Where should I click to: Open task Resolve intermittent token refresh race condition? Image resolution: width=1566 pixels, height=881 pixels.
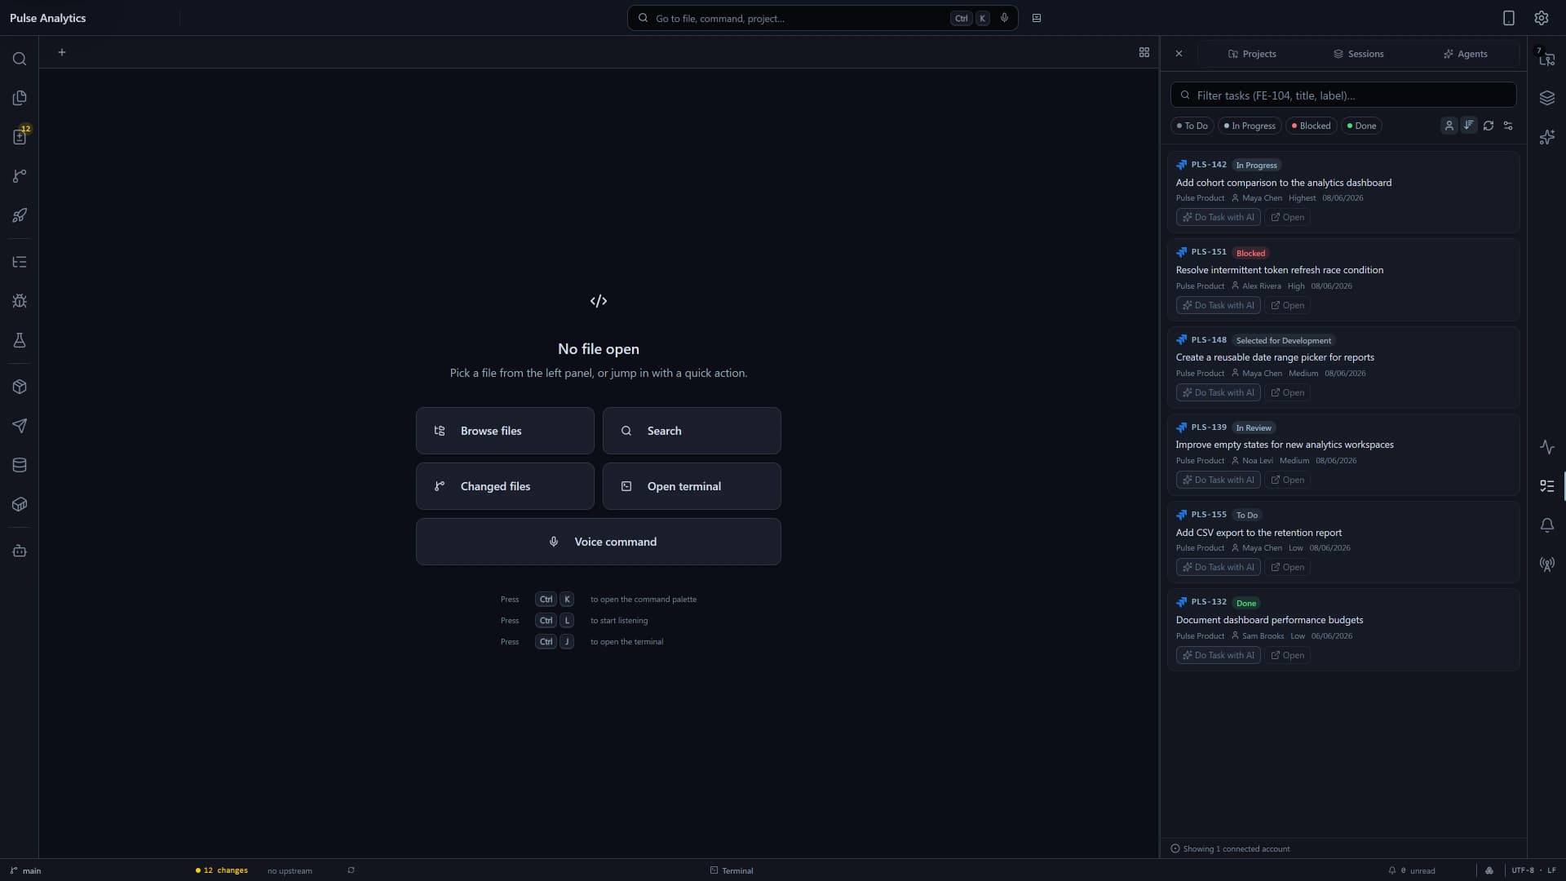1280,270
